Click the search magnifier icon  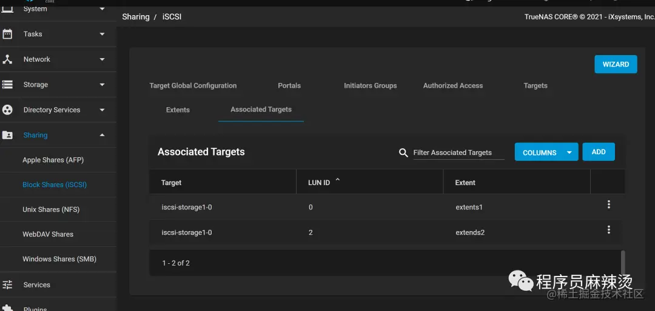[x=403, y=152]
